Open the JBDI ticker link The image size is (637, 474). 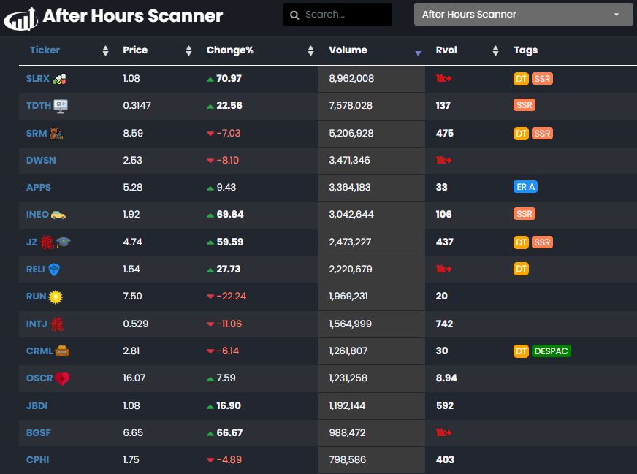[37, 405]
